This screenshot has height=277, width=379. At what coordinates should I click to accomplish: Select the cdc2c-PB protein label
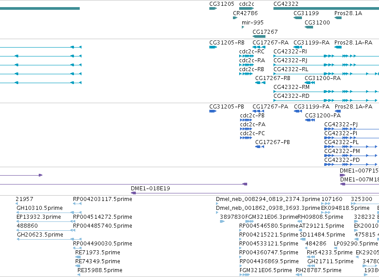coord(252,115)
